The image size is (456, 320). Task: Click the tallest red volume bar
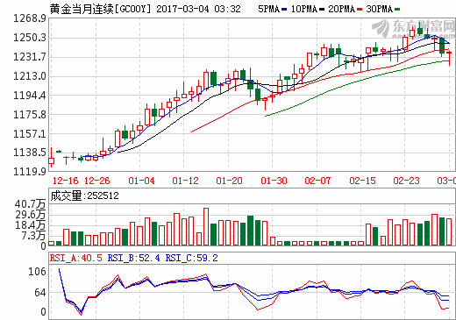pyautogui.click(x=206, y=226)
